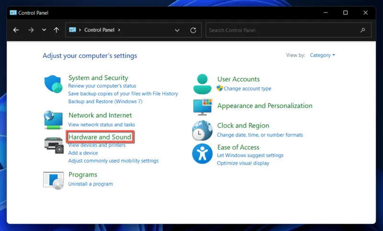Open the recent locations chevron dropdown
The height and width of the screenshot is (231, 383).
point(44,30)
